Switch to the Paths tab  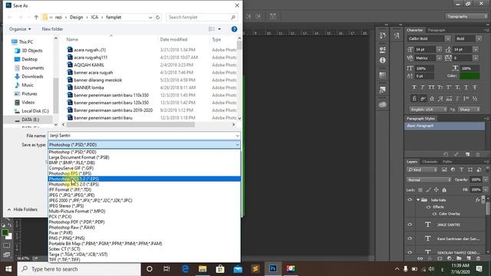447,162
